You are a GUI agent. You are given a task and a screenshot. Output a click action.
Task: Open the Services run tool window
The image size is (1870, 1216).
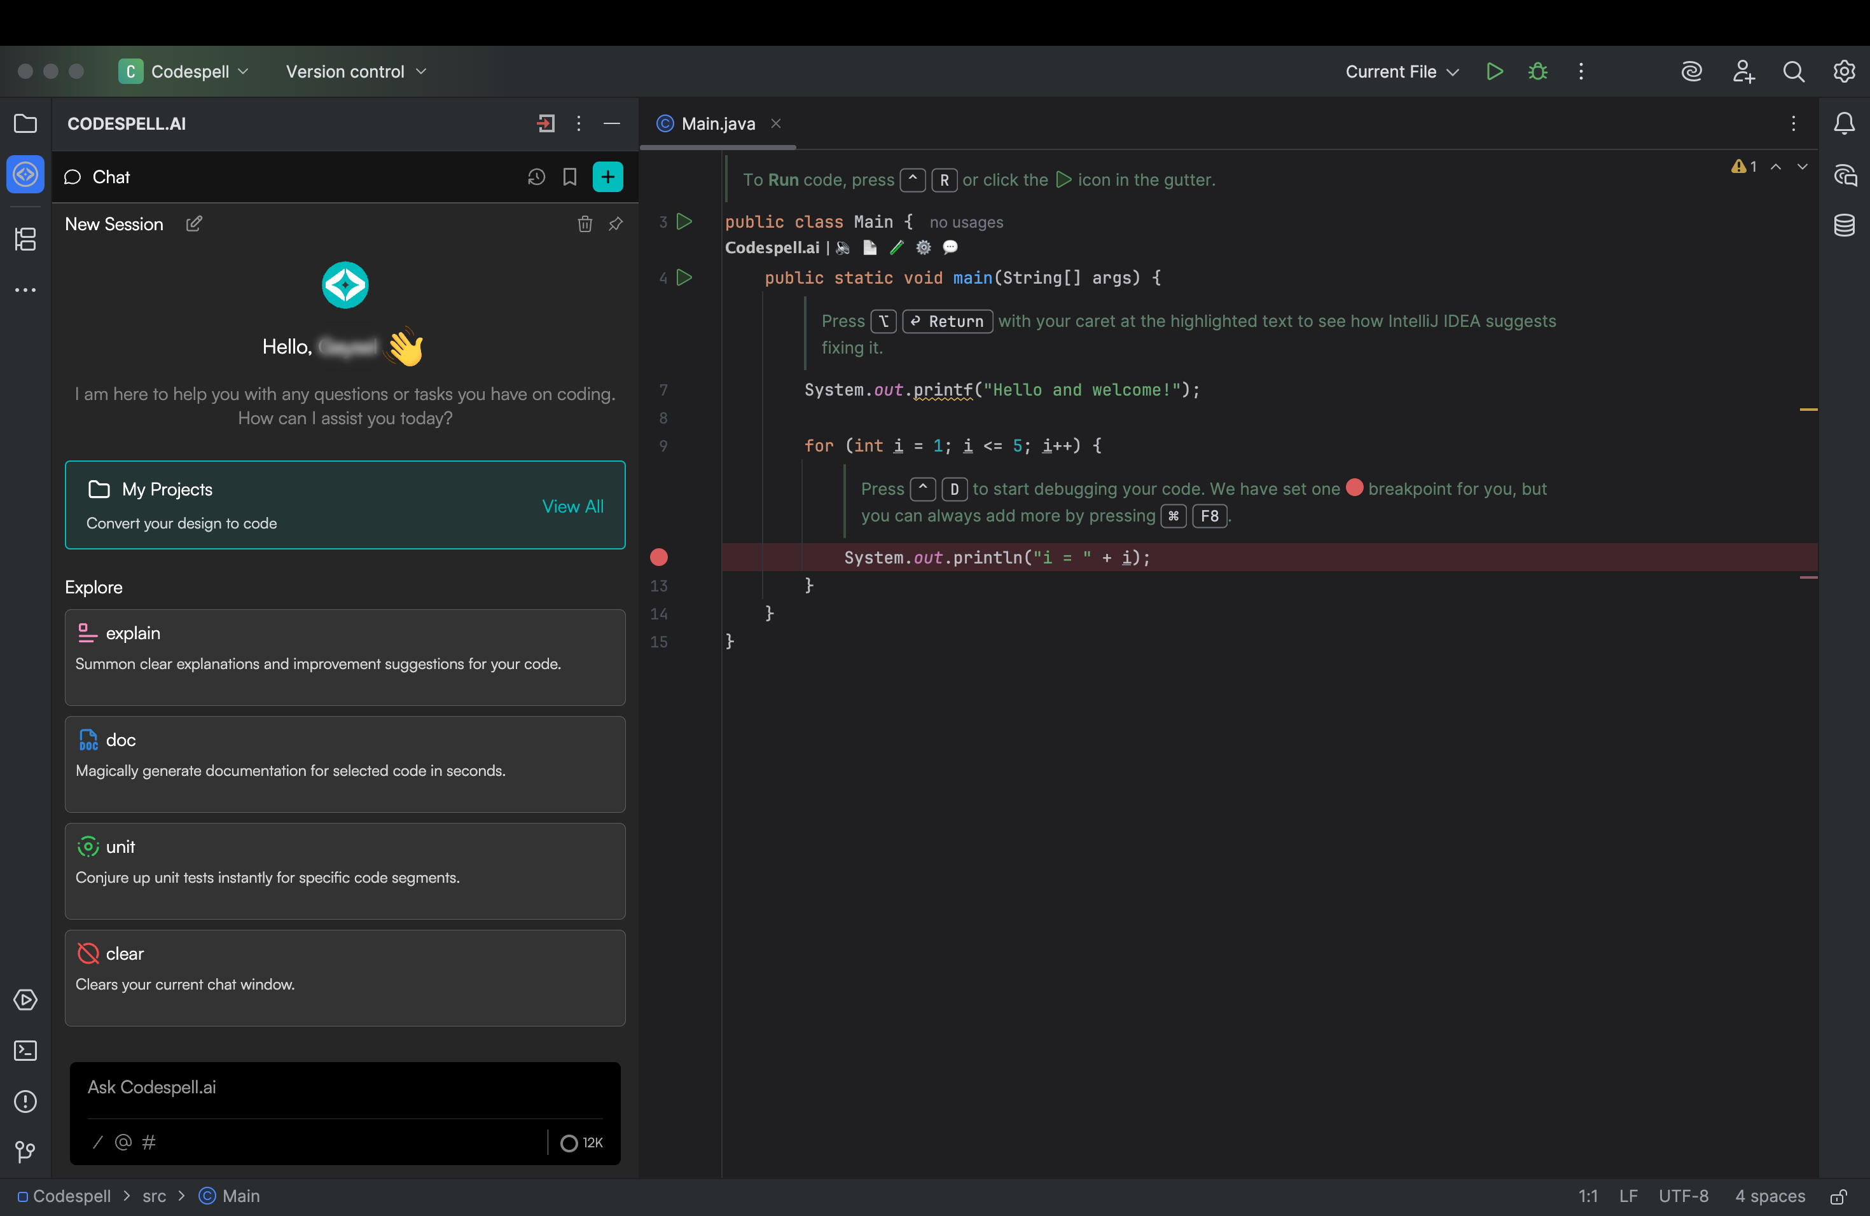coord(25,1000)
